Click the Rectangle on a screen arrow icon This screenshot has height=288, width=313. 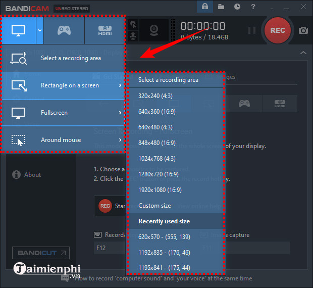pos(19,86)
